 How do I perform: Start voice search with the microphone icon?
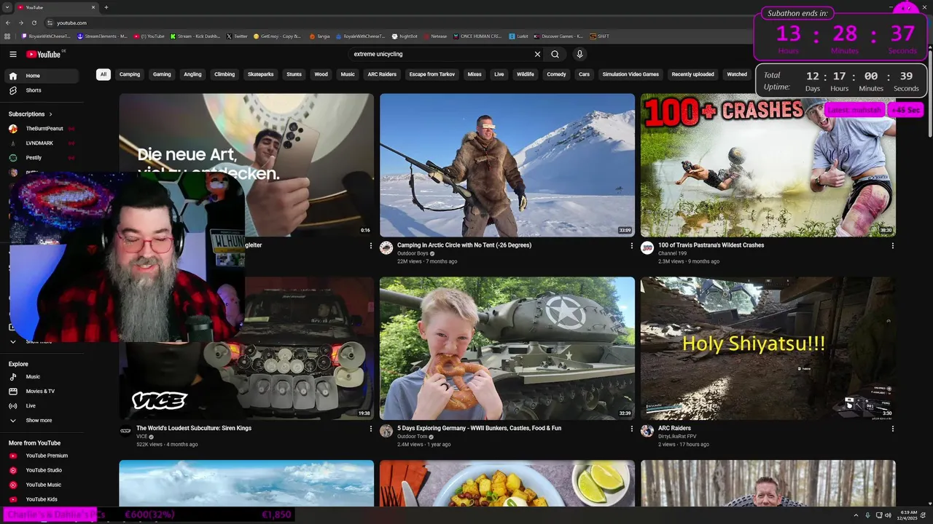tap(579, 54)
